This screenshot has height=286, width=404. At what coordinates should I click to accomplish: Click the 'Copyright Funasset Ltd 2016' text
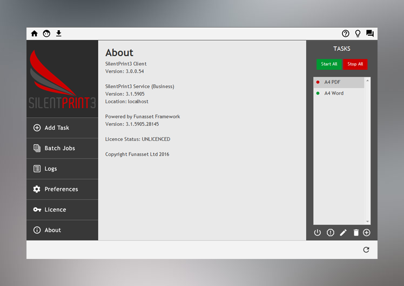pos(137,154)
